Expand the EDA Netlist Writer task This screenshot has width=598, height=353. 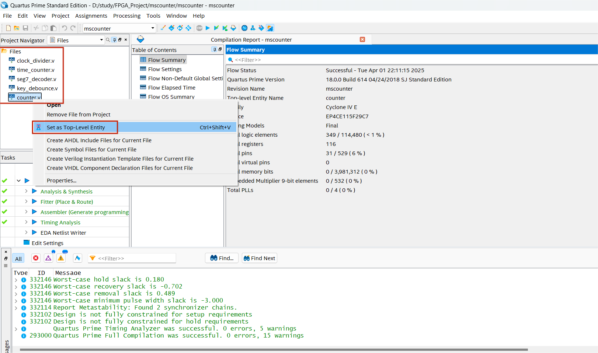pyautogui.click(x=26, y=232)
